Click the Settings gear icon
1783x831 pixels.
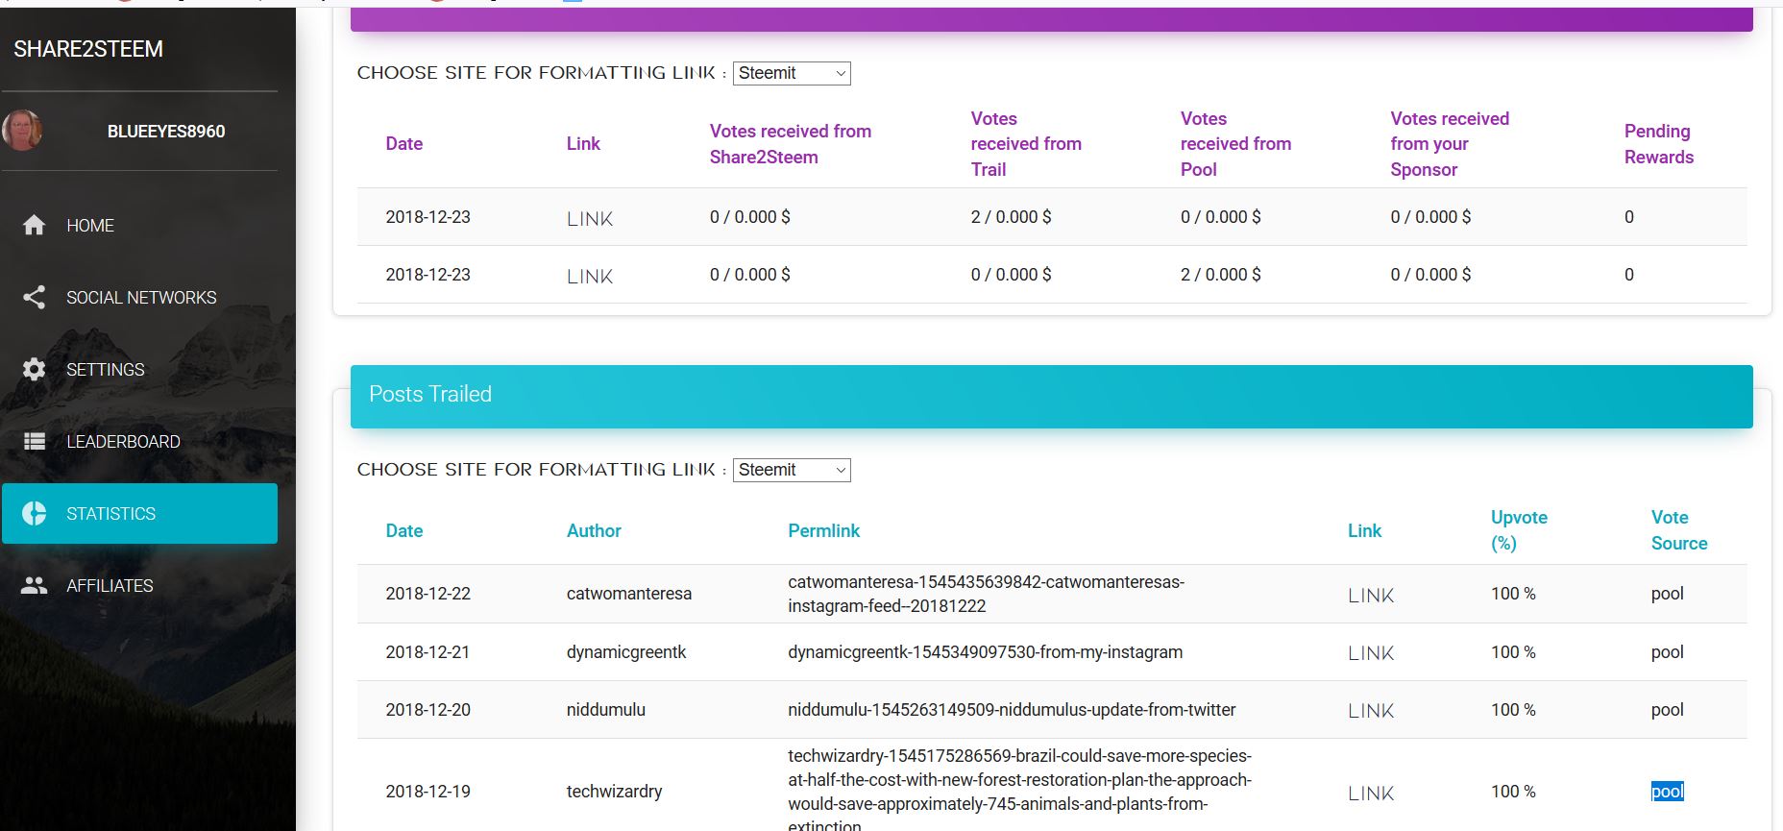35,369
